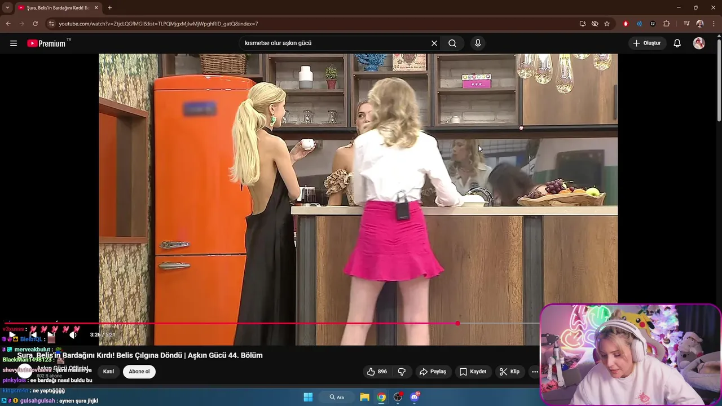The image size is (722, 406).
Task: Click the video progress bar scrubber
Action: [457, 323]
